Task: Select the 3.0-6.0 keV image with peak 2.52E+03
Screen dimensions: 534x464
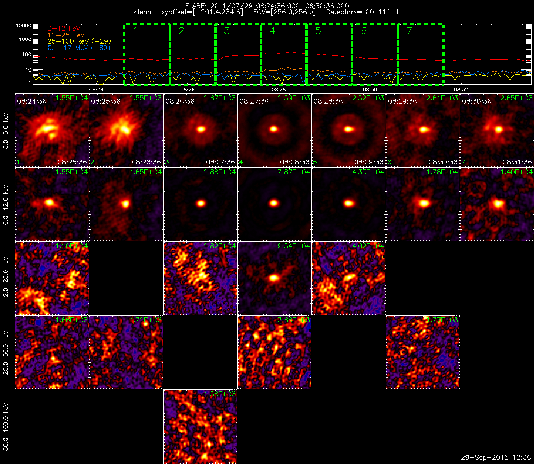Action: [x=349, y=130]
